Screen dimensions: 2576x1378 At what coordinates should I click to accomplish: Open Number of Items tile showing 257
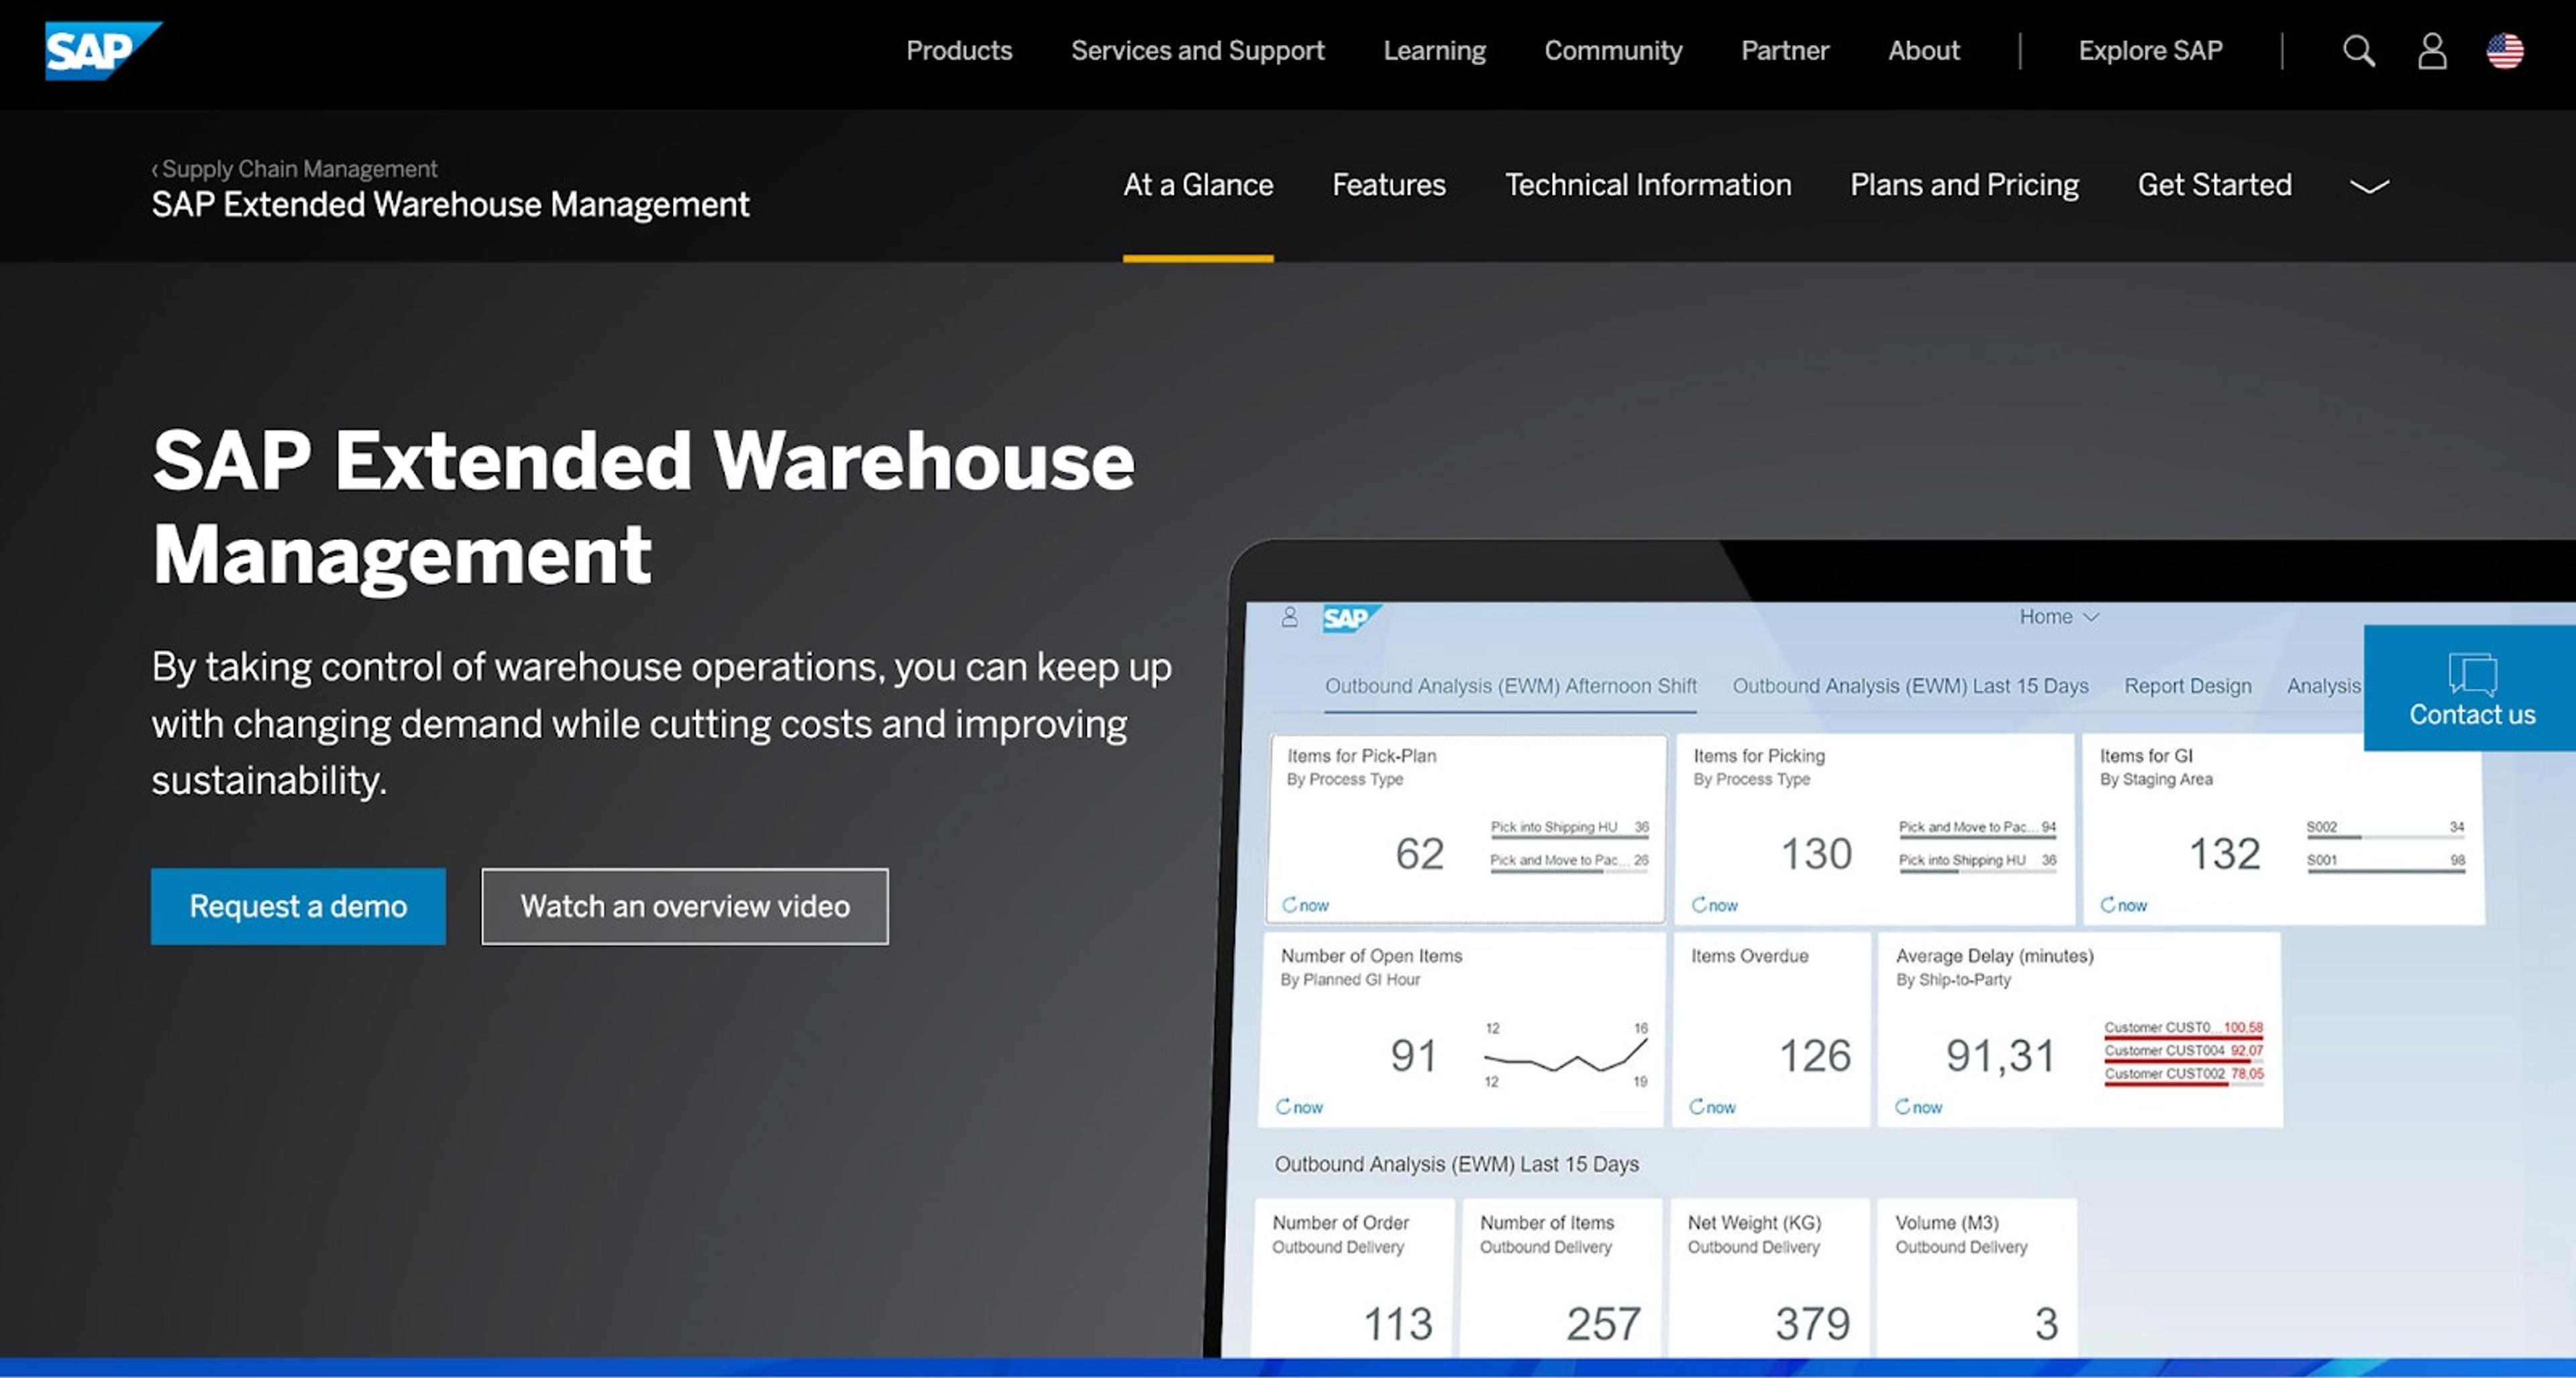pos(1560,1278)
